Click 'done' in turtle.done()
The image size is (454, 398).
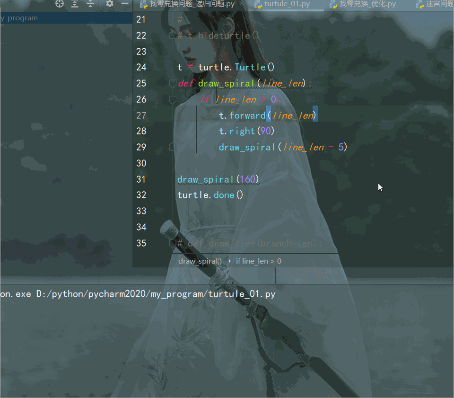coord(224,195)
